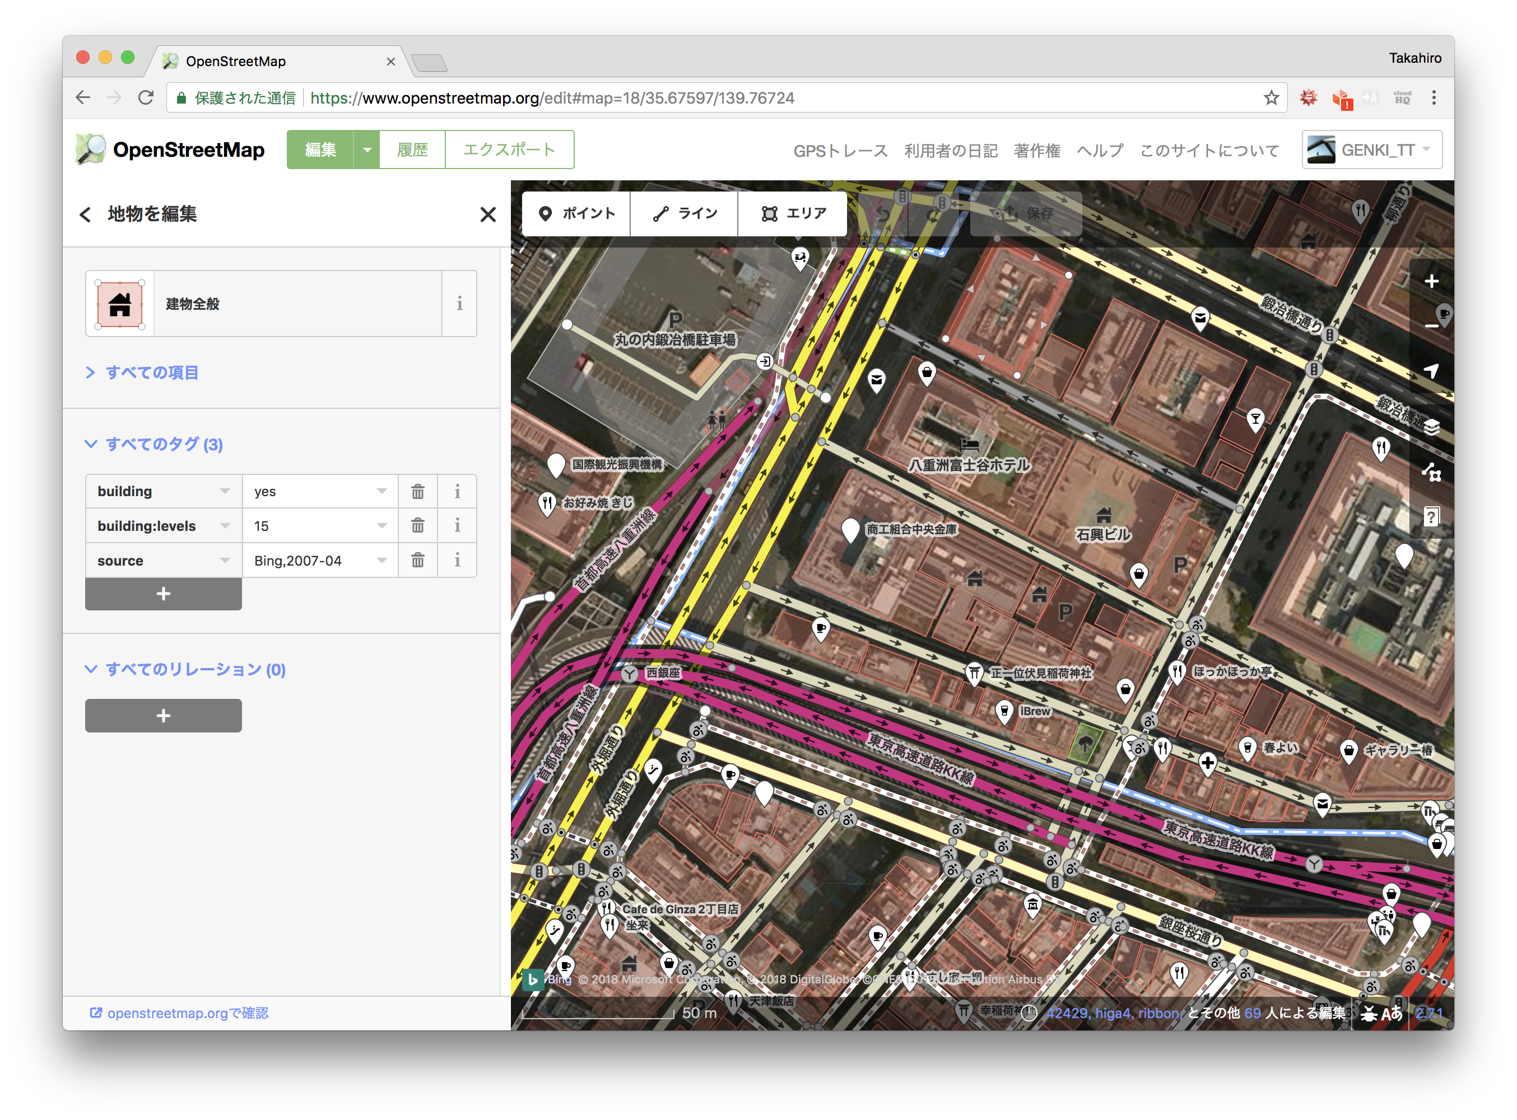
Task: Open contributor link higa4
Action: click(x=1113, y=1014)
